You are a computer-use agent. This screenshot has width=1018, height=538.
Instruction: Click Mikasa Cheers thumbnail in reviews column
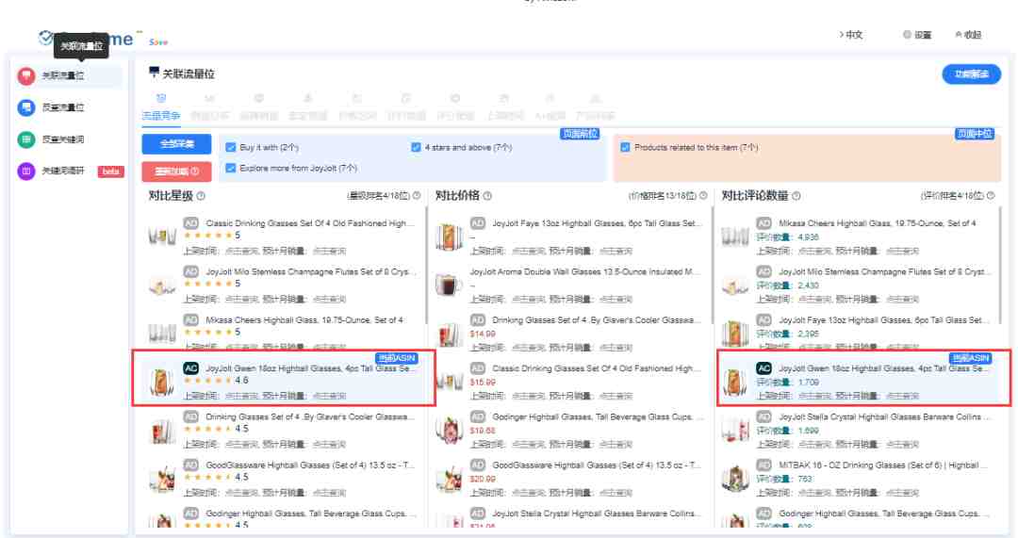(x=735, y=236)
